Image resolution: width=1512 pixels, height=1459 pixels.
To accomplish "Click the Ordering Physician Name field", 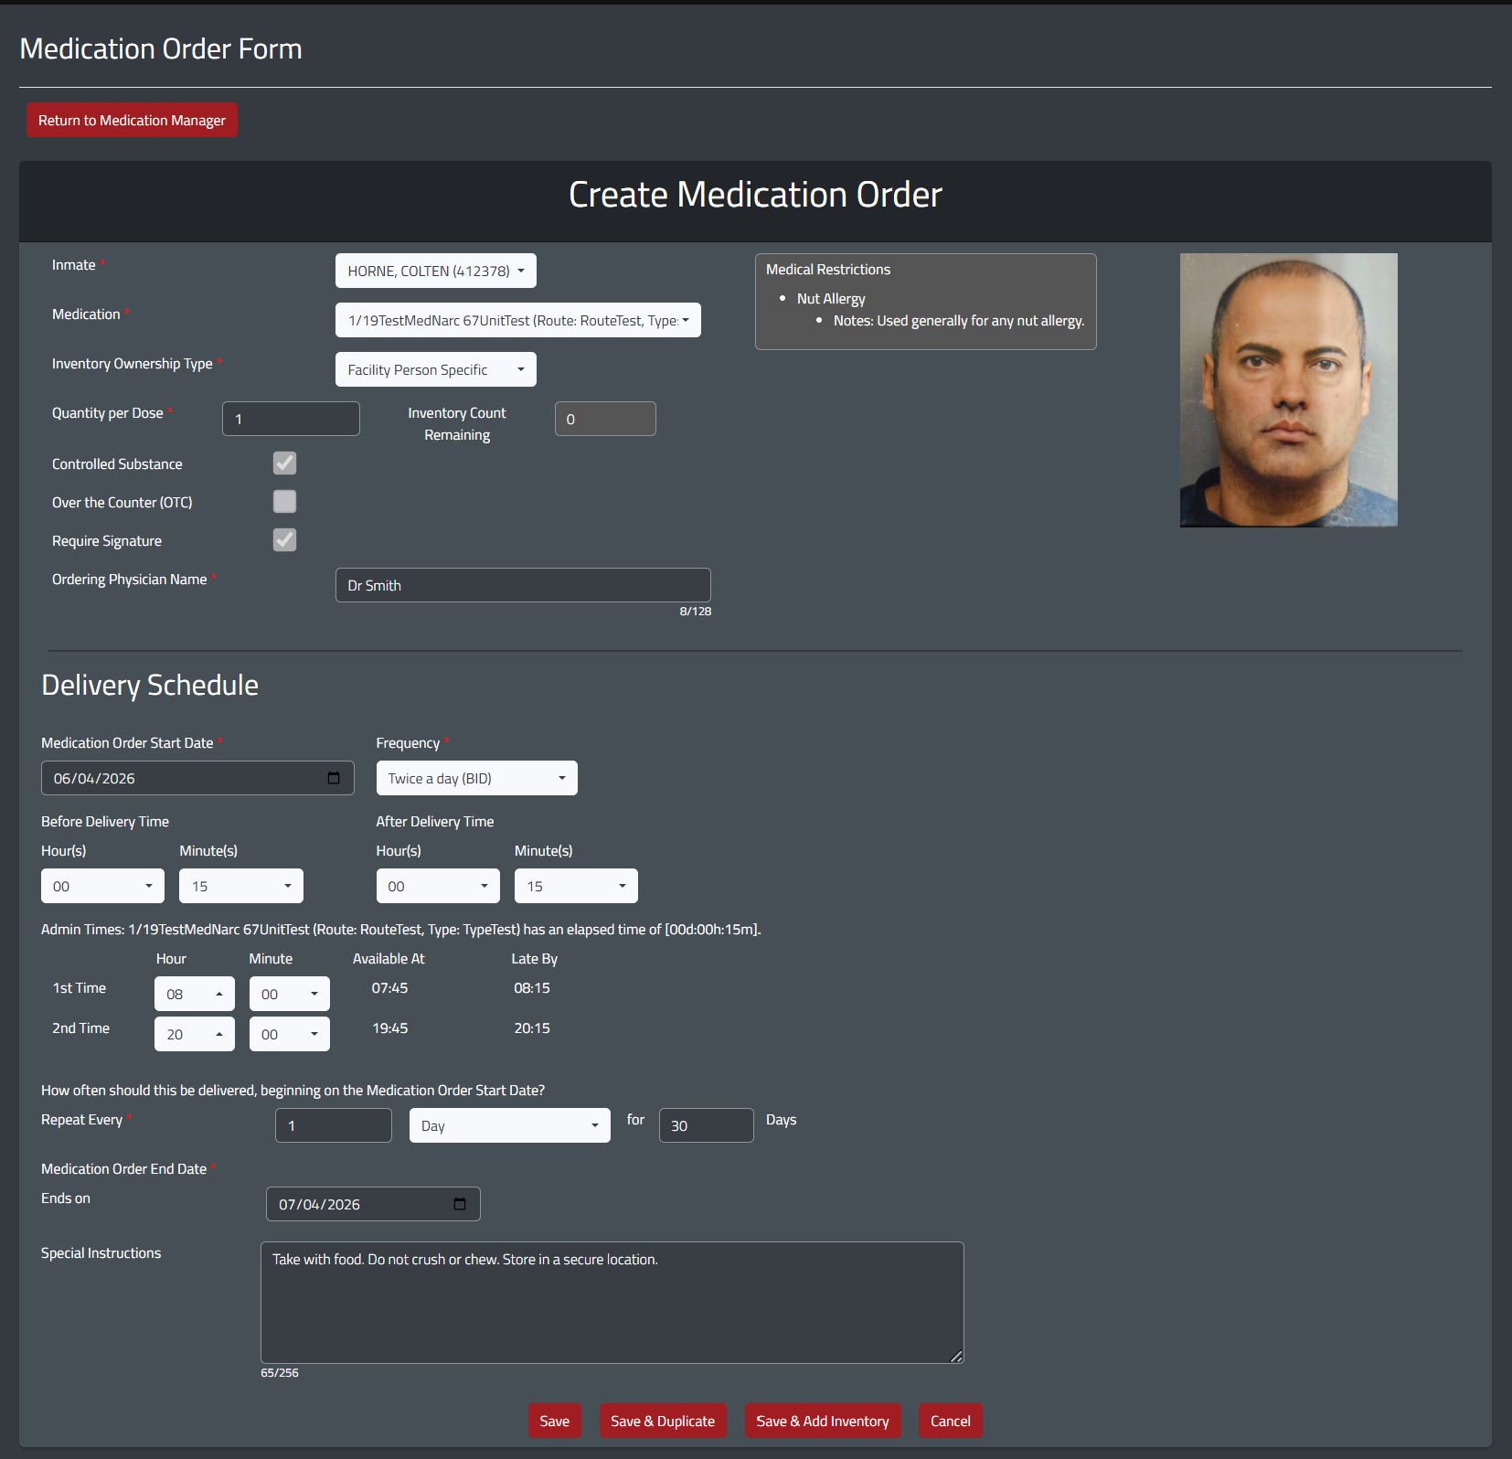I will pos(523,585).
